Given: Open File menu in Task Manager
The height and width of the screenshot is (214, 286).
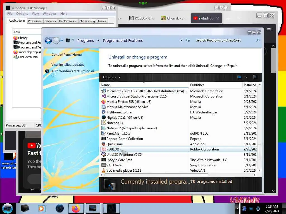Looking at the screenshot, I should pos(10,14).
